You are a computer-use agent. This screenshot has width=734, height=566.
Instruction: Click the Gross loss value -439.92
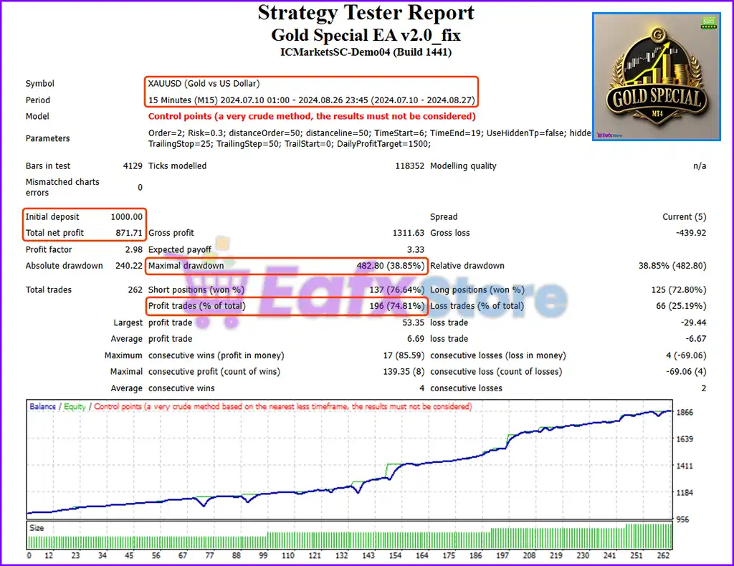click(x=691, y=232)
